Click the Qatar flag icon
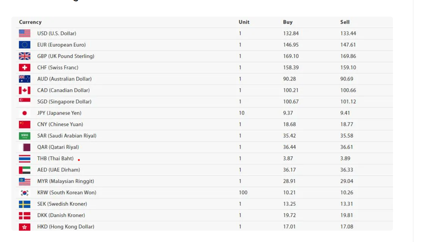The height and width of the screenshot is (242, 424). [25, 147]
